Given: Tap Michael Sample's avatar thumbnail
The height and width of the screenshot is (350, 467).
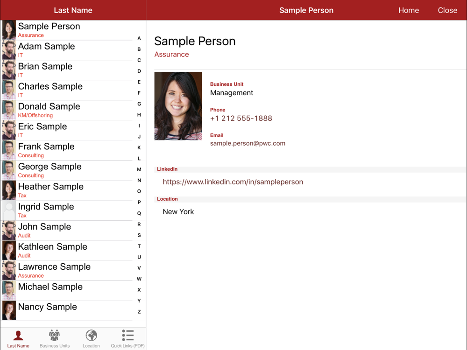Looking at the screenshot, I should pyautogui.click(x=9, y=290).
